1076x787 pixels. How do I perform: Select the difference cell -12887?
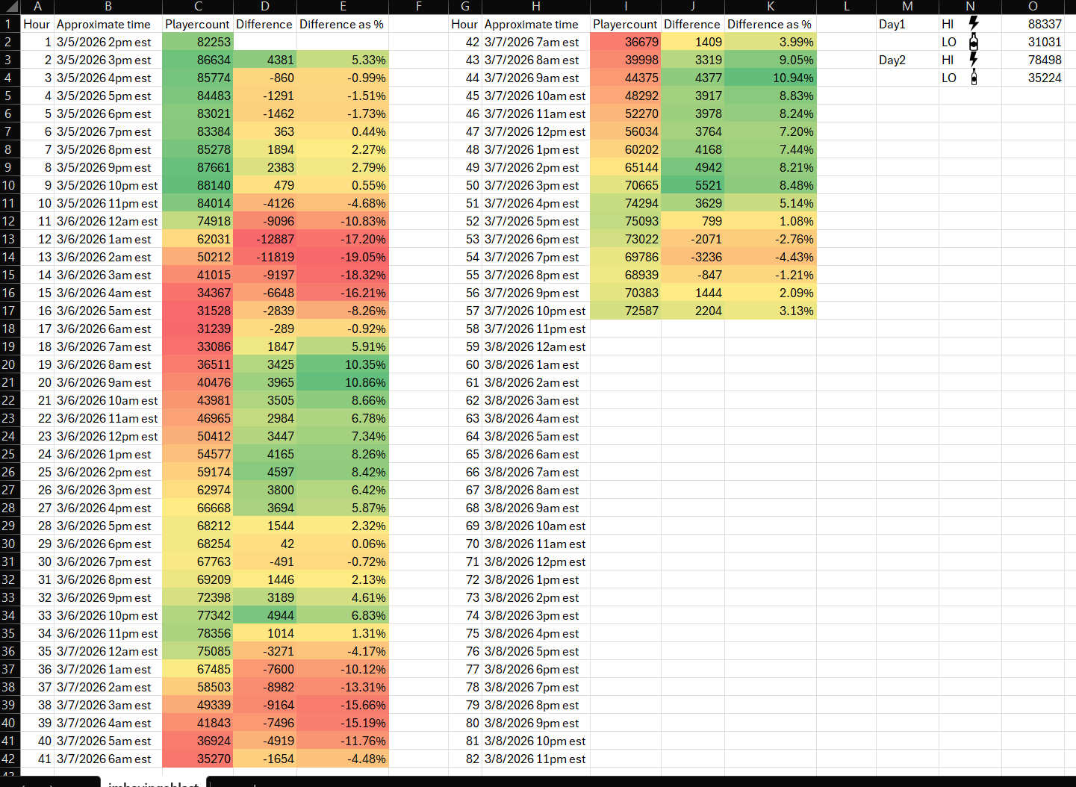click(265, 239)
